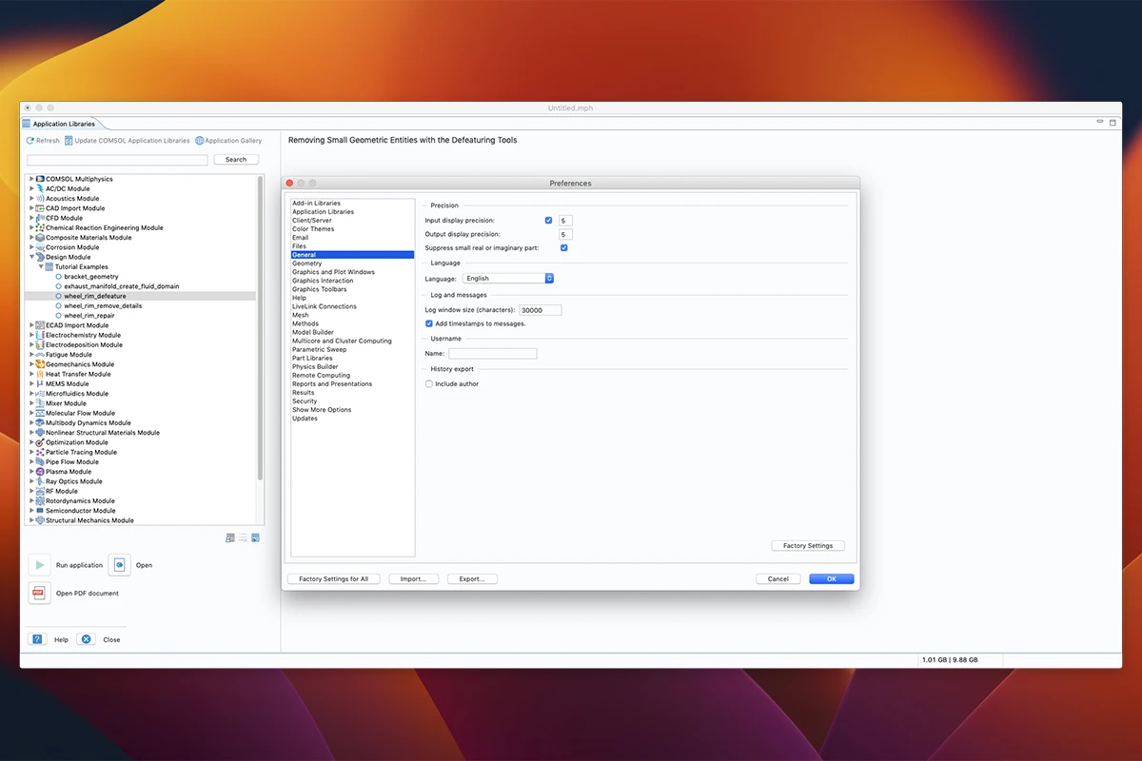Click the blue Help question mark icon

[37, 639]
